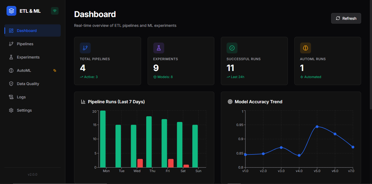Click the bar chart icon beside Pipeline Runs

click(83, 102)
